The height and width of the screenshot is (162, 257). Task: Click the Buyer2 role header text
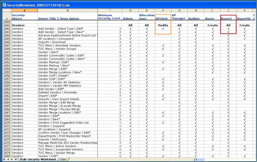pyautogui.click(x=226, y=19)
